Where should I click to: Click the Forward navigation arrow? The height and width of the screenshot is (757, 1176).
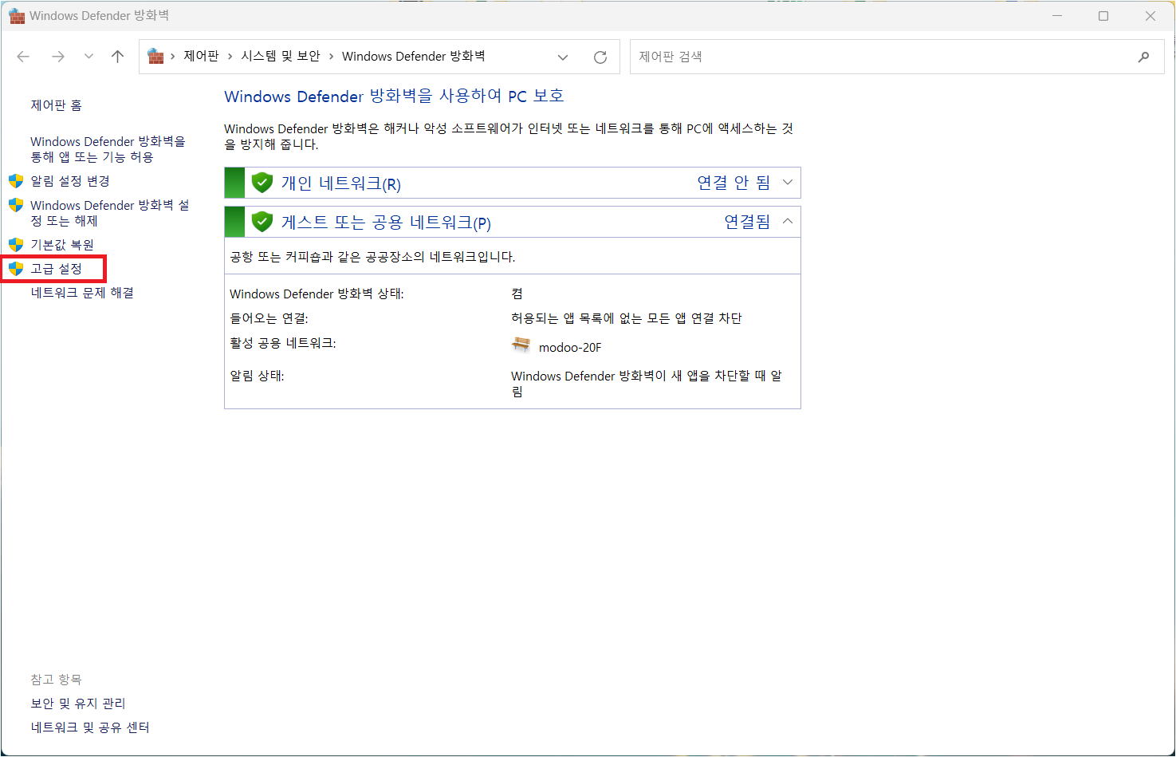point(58,57)
